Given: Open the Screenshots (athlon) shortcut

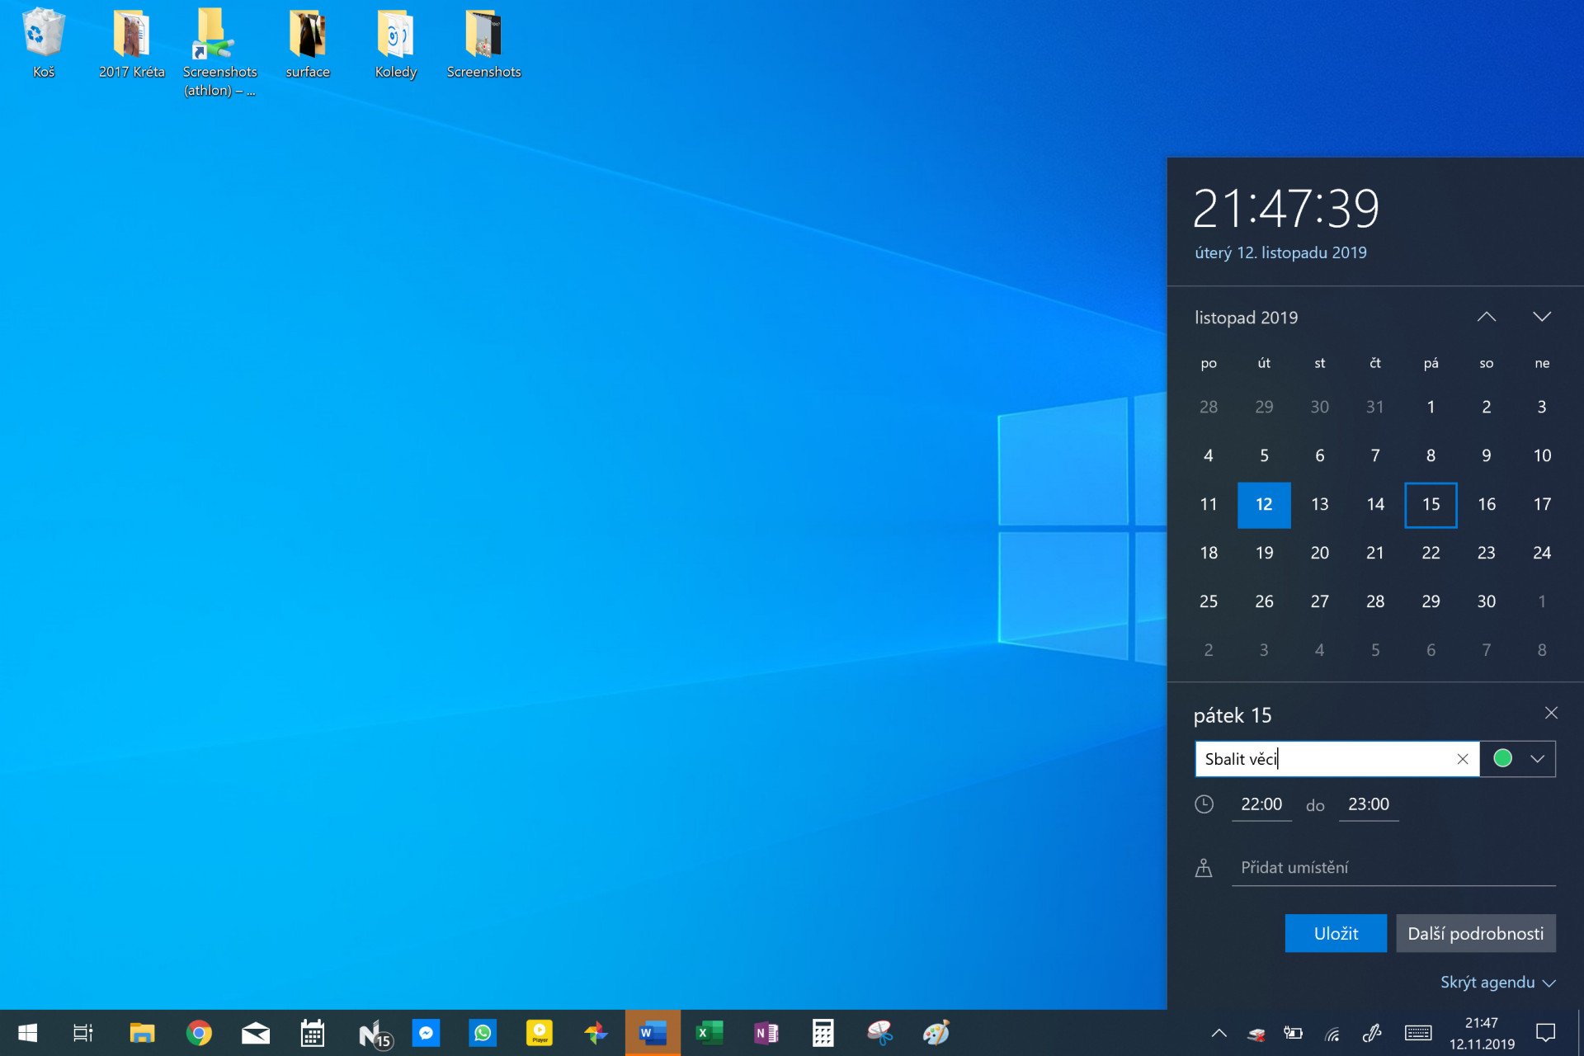Looking at the screenshot, I should tap(219, 52).
